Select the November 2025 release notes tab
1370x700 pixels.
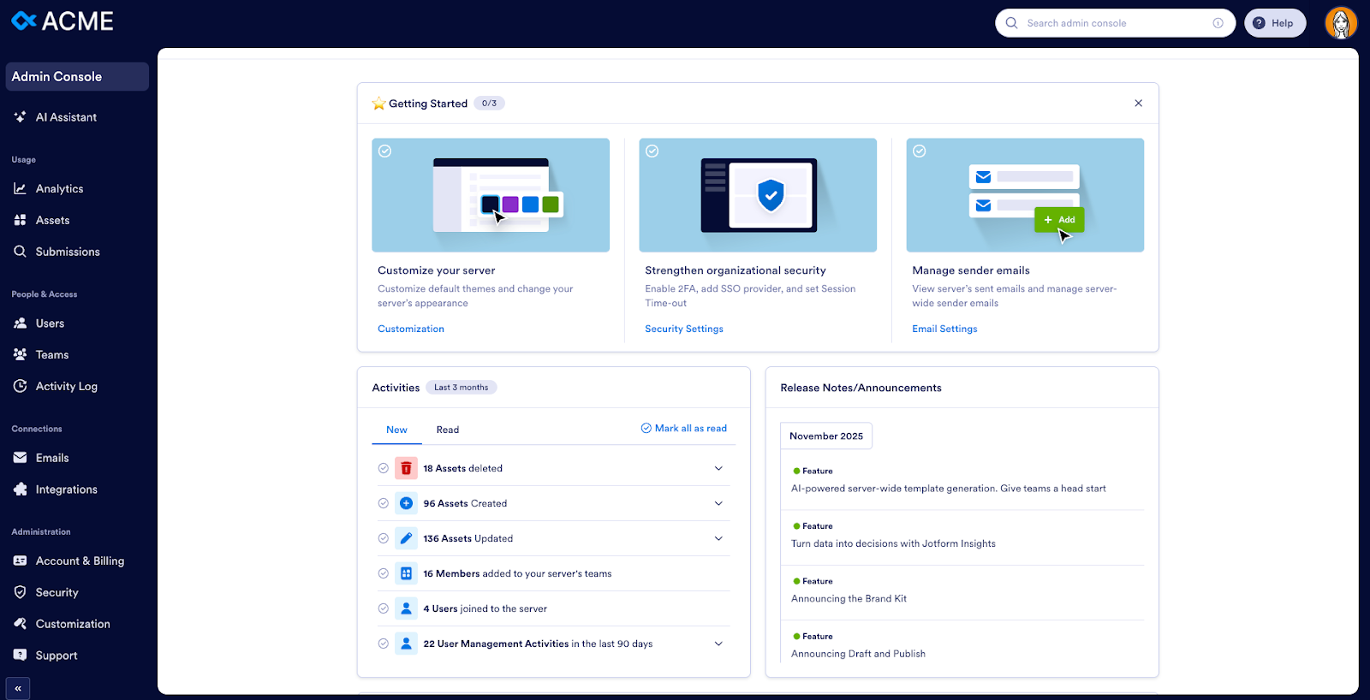pyautogui.click(x=826, y=436)
